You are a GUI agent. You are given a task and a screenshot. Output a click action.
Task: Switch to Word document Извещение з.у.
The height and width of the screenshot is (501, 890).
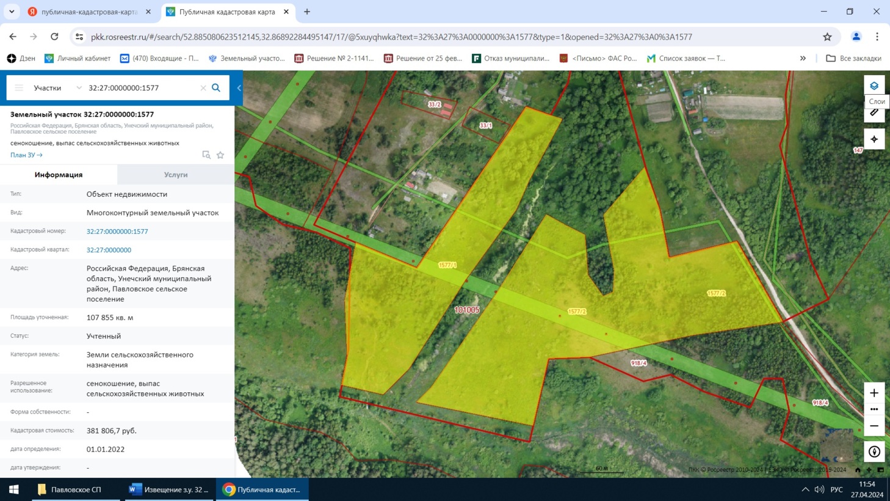point(170,489)
